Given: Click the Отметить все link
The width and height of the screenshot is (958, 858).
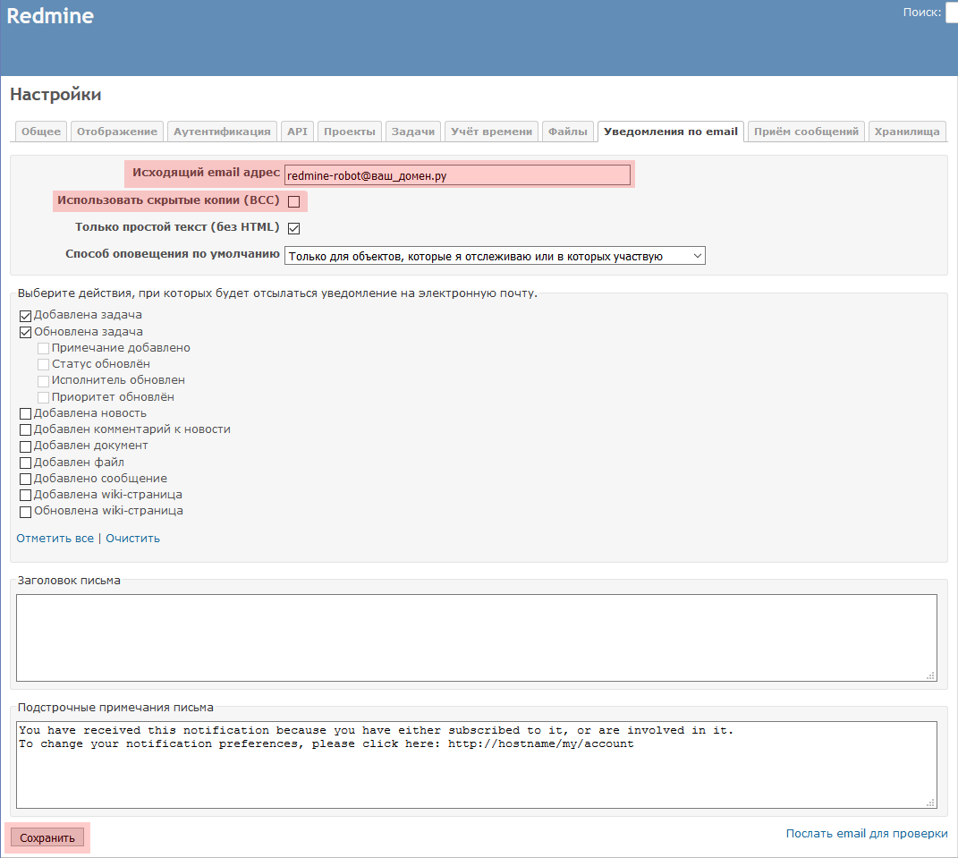Looking at the screenshot, I should click(55, 539).
